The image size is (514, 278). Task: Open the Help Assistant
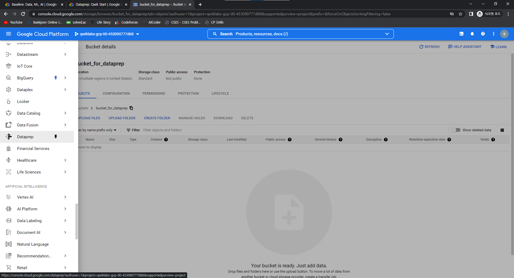click(465, 47)
